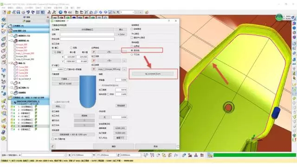Click the grid display icon in toolbar
The width and height of the screenshot is (297, 167).
pyautogui.click(x=38, y=13)
